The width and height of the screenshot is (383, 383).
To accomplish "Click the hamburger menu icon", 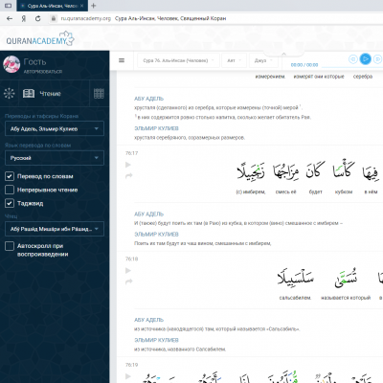I will pos(122,60).
